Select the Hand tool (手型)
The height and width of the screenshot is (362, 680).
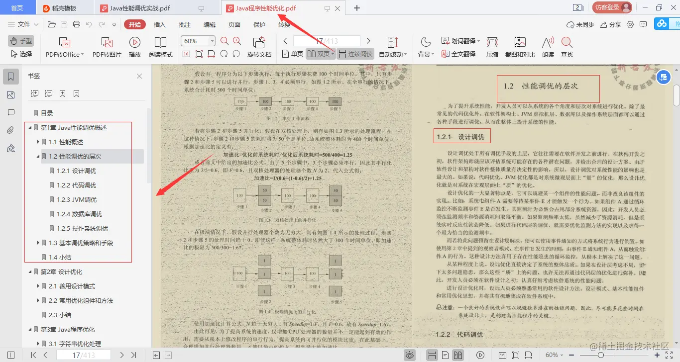[19, 40]
